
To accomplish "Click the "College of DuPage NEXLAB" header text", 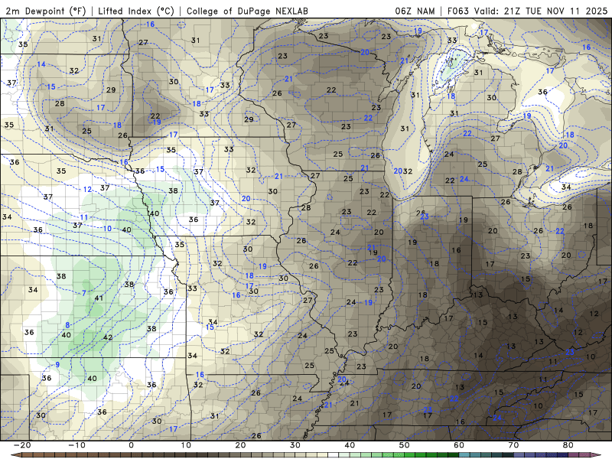I will pos(247,11).
